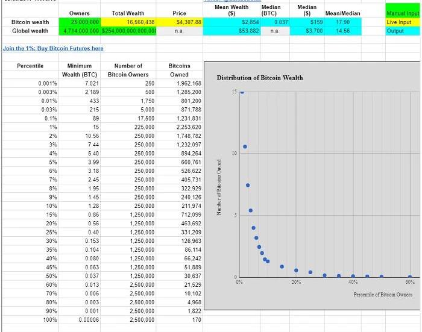Select the Mean/Median cell showing 17.90
This screenshot has height=332, width=422.
[x=342, y=22]
